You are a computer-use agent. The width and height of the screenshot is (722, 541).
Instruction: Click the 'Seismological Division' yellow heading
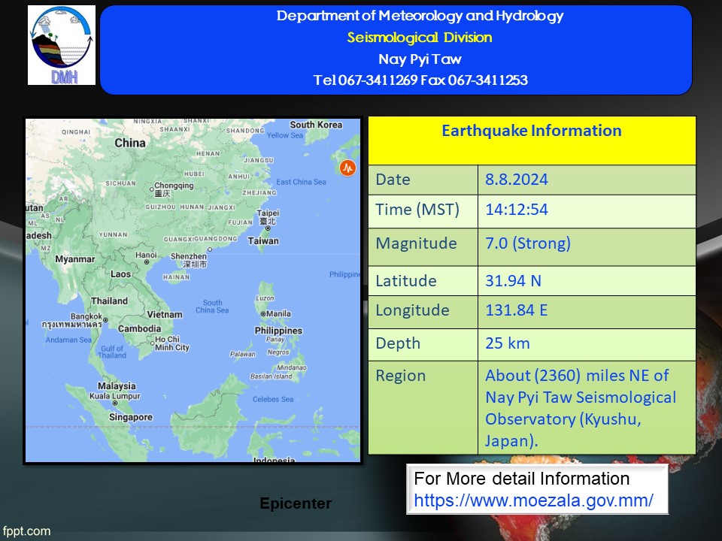pyautogui.click(x=420, y=38)
